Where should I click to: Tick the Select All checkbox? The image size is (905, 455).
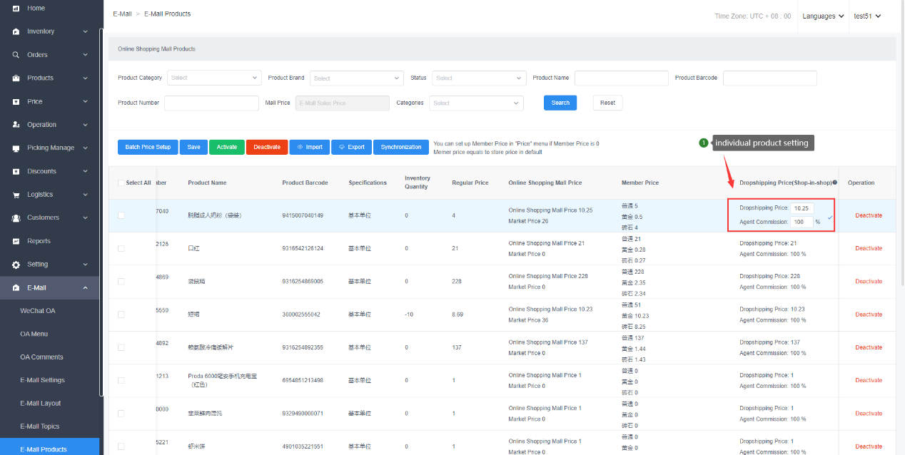click(x=121, y=183)
